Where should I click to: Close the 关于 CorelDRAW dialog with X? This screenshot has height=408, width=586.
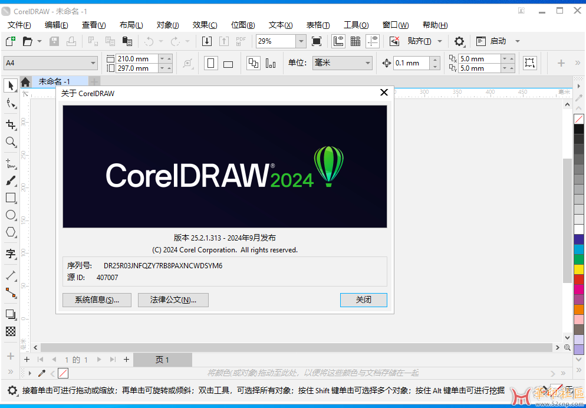click(384, 93)
